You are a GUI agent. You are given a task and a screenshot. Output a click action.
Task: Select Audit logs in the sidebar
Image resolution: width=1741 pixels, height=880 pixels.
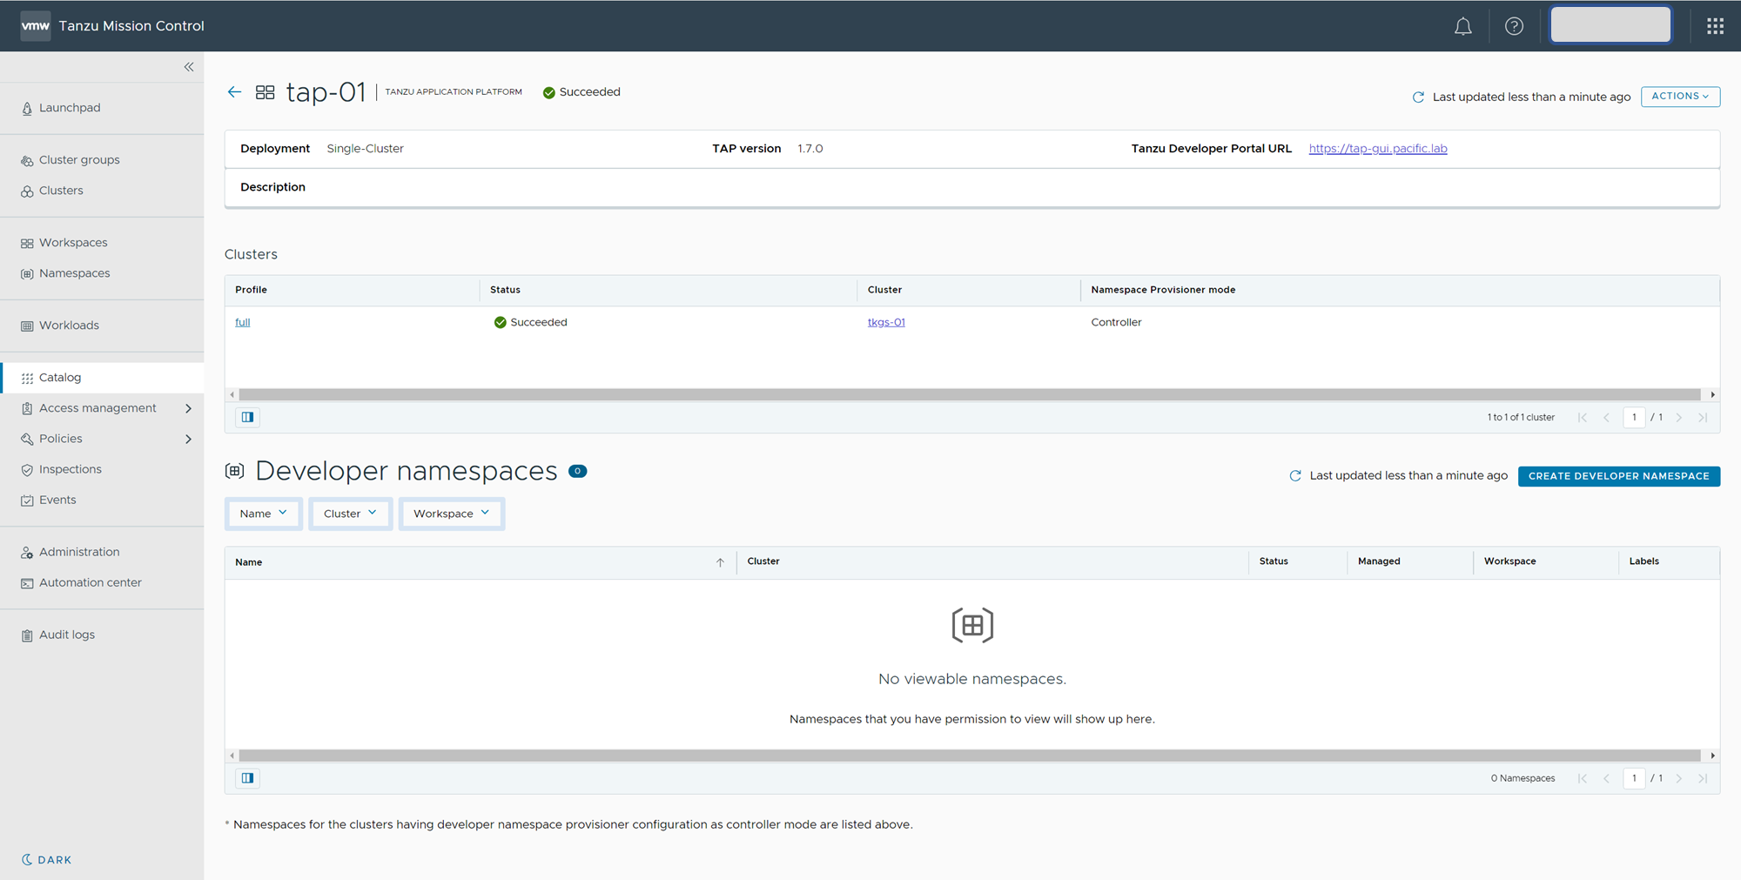point(67,635)
